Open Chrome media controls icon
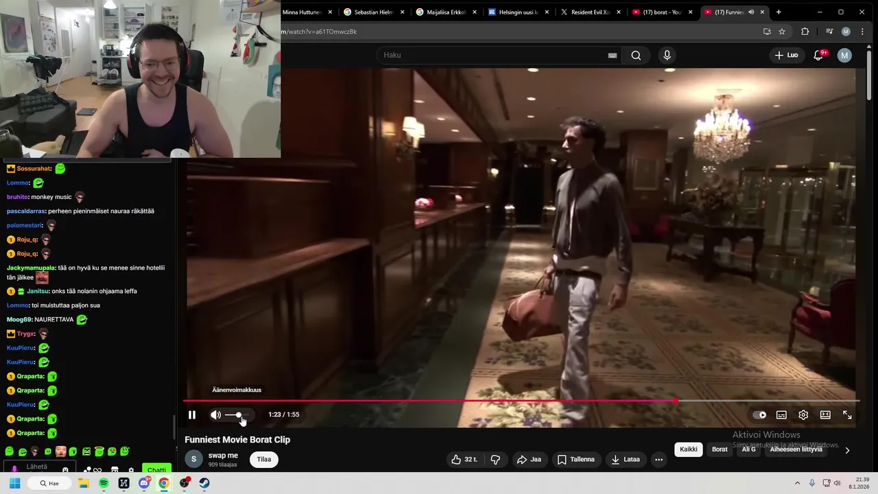The width and height of the screenshot is (878, 494). click(829, 32)
